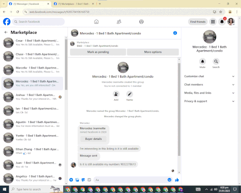Image resolution: width=241 pixels, height=193 pixels.
Task: Reload the page in browser toolbar
Action: tap(18, 12)
